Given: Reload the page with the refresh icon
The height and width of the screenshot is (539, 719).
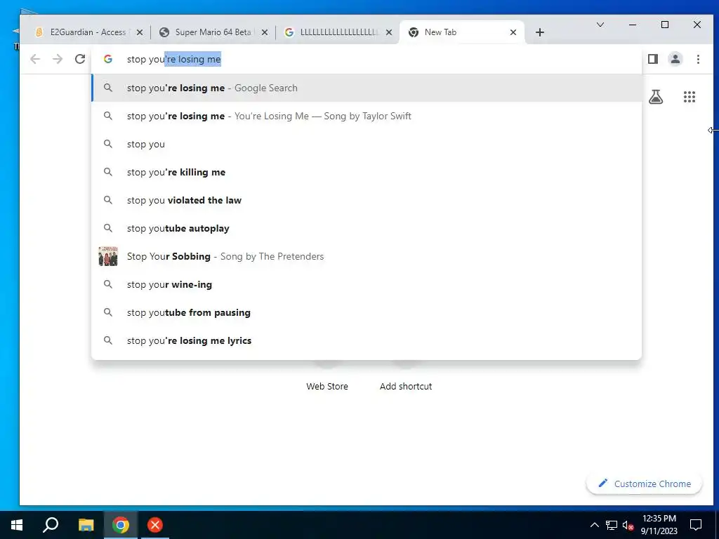Looking at the screenshot, I should (80, 59).
